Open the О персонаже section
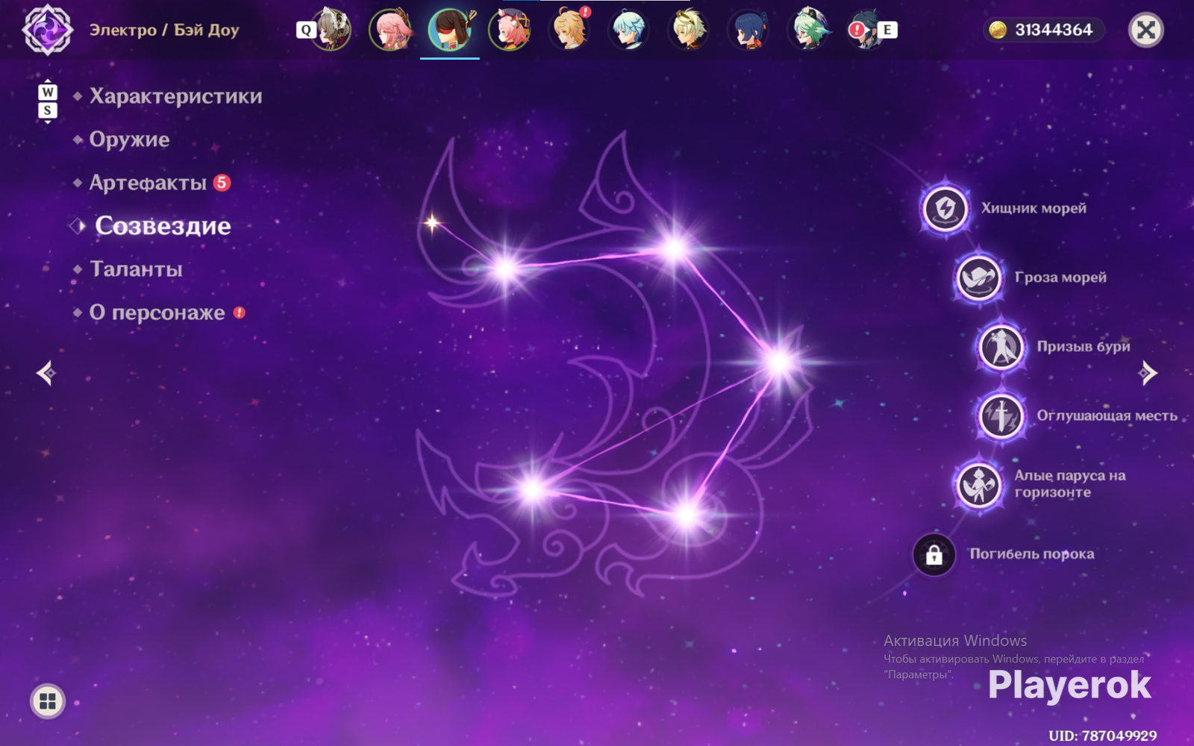The width and height of the screenshot is (1194, 746). tap(157, 313)
